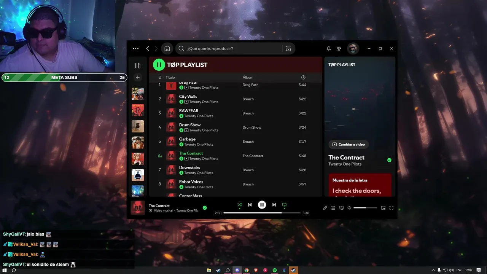The width and height of the screenshot is (487, 274).
Task: Open the three-dots menu in Spotify's top bar
Action: [135, 48]
